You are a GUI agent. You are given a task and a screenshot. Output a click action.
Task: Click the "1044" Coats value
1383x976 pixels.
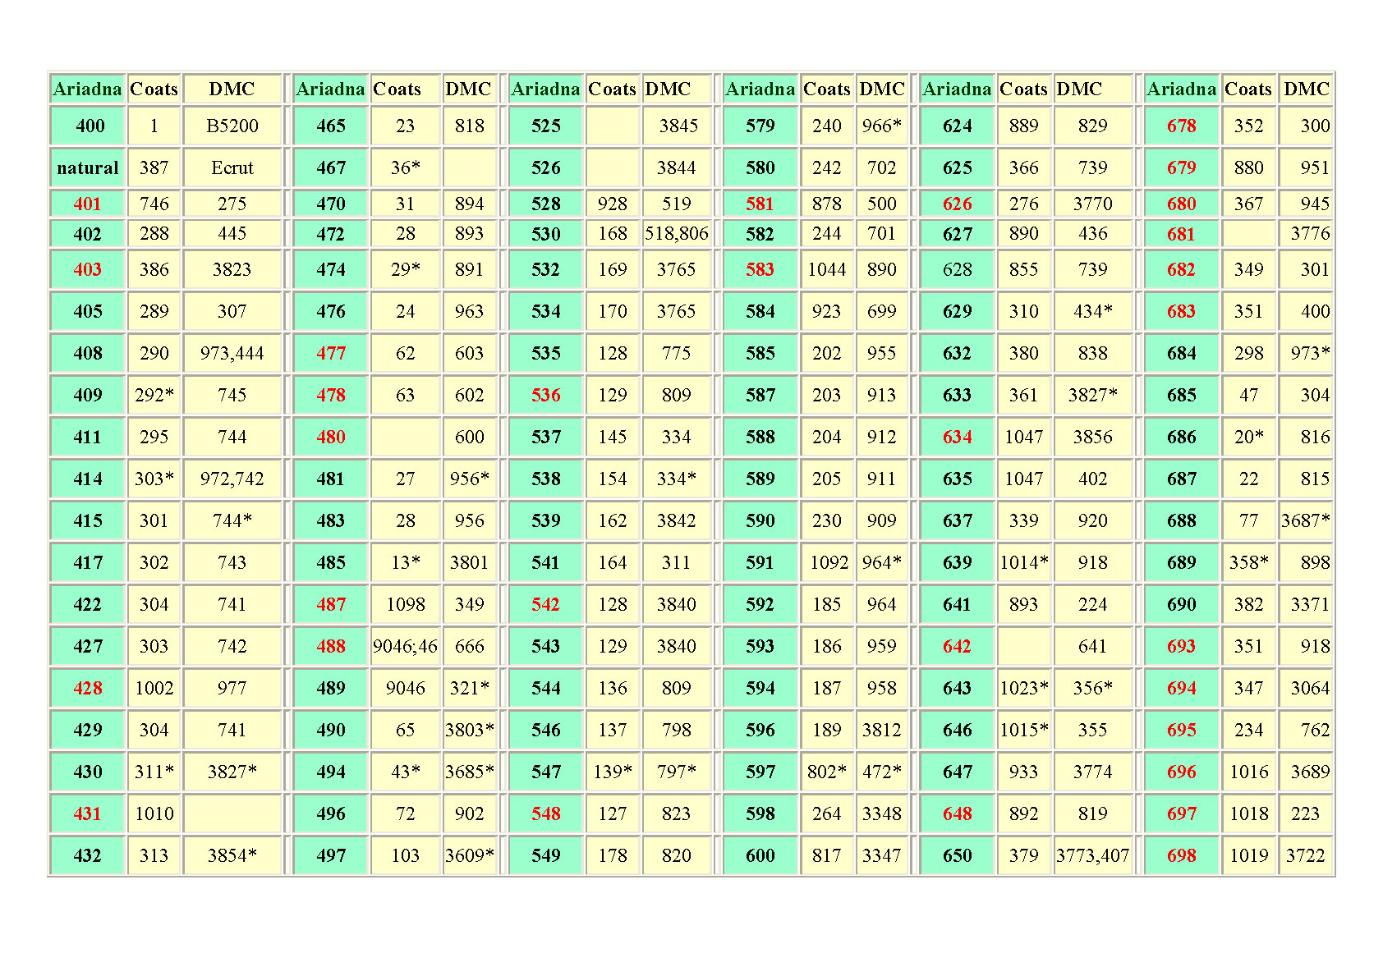(828, 270)
